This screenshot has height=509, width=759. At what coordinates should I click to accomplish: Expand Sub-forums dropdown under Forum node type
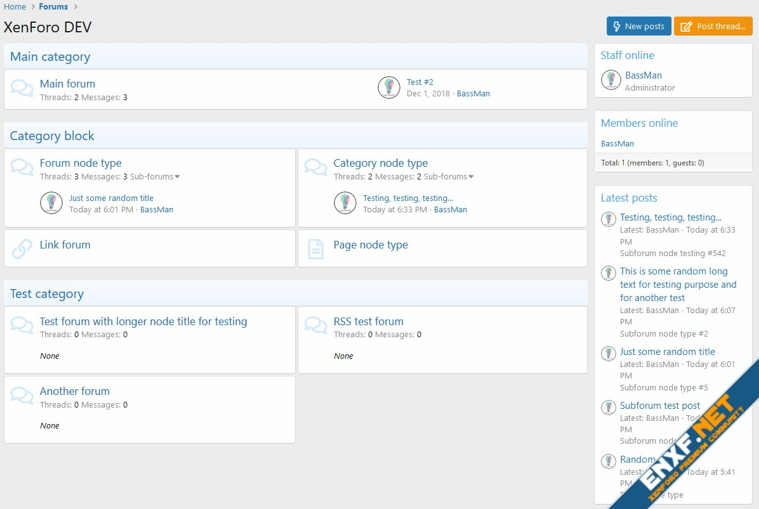tap(155, 177)
